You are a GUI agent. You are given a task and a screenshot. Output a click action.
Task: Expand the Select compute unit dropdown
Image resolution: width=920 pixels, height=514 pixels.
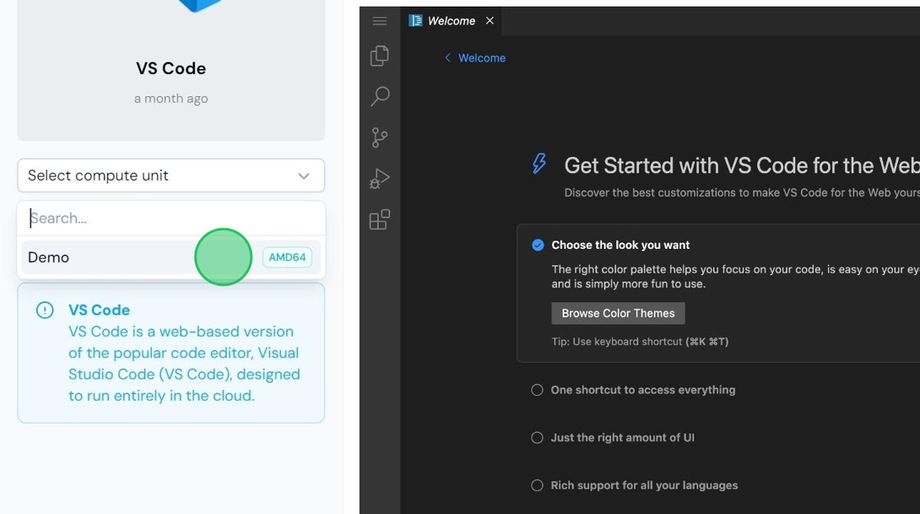(171, 176)
